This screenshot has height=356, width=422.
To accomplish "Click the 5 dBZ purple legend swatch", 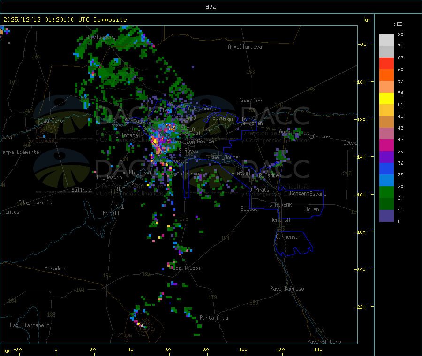I will (386, 215).
